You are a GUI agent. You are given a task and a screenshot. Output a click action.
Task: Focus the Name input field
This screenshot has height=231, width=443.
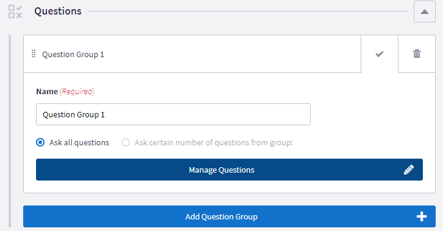tap(173, 114)
